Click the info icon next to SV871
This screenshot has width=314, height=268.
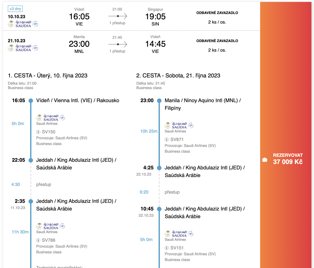point(167,140)
